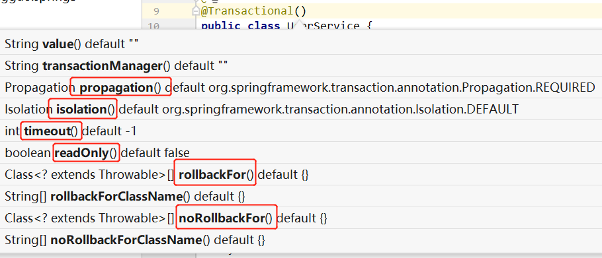Select the rollbackFor() parameter hint

tap(216, 175)
